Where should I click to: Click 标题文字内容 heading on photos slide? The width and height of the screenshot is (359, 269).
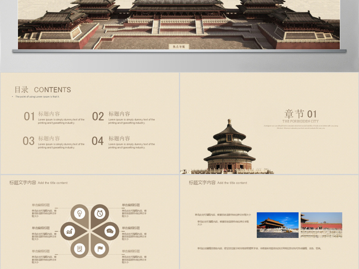202,183
